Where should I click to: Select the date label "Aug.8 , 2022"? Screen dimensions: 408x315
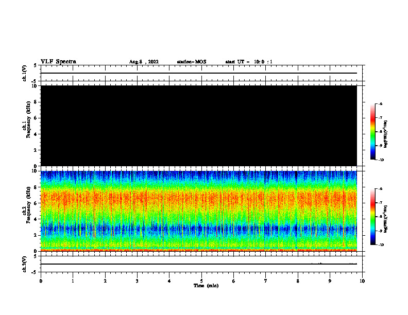tap(144, 62)
